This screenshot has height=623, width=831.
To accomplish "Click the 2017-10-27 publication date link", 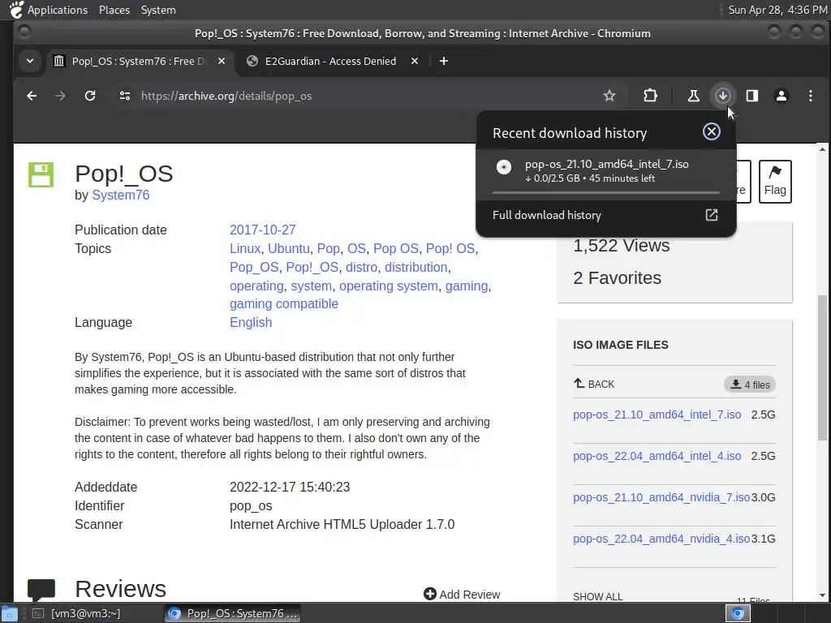I will (x=262, y=230).
